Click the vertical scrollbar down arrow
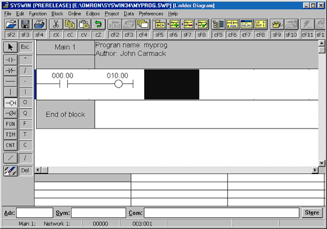This screenshot has height=229, width=327. click(322, 164)
